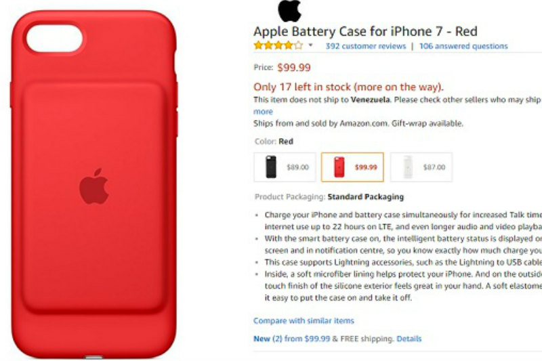Click Compare with similar items
The image size is (542, 361).
(x=304, y=320)
